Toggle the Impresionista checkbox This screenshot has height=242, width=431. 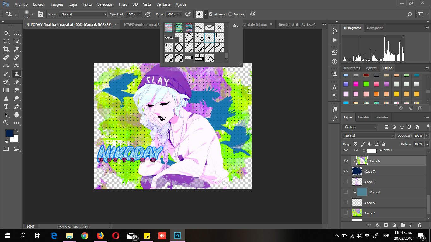[230, 14]
